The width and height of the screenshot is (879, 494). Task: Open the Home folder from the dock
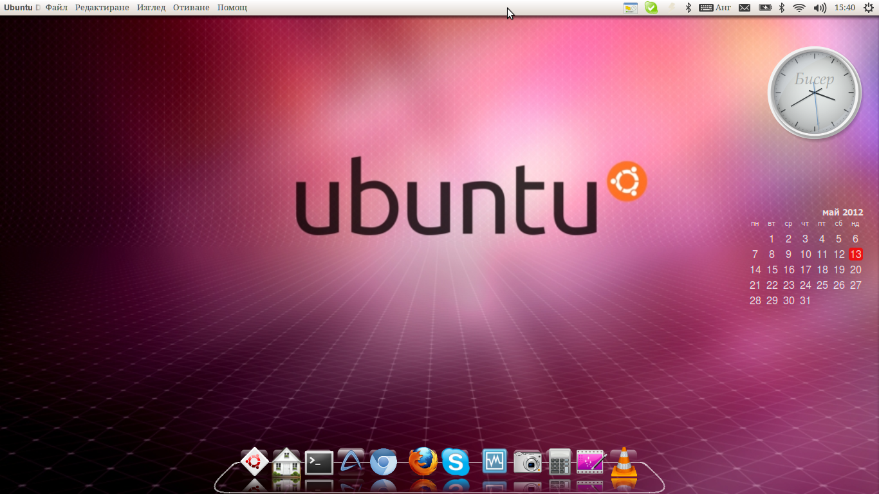286,461
